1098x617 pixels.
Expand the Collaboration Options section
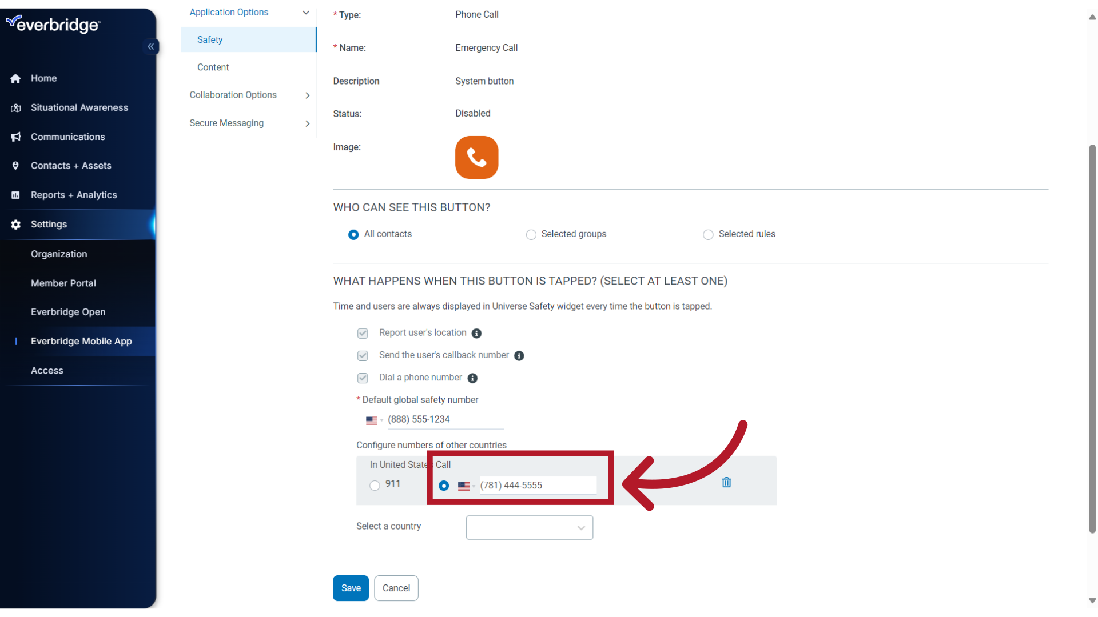pyautogui.click(x=307, y=95)
